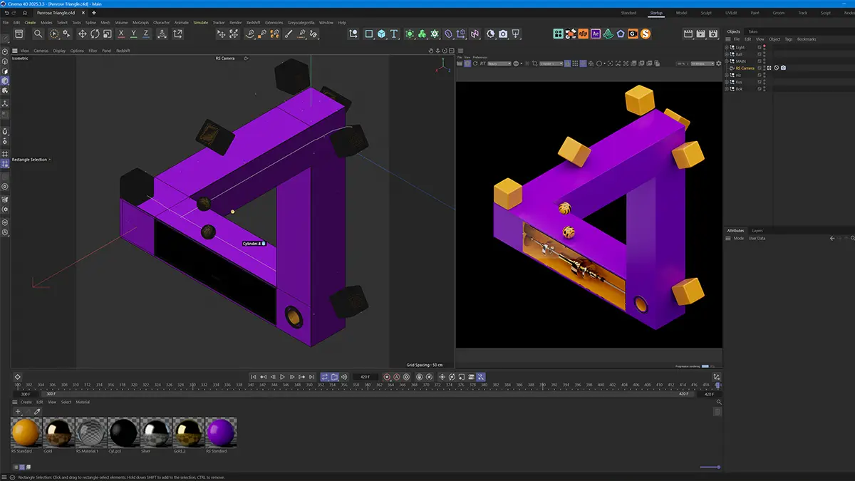The height and width of the screenshot is (481, 855).
Task: Select the Move tool in top toolbar
Action: click(x=82, y=33)
